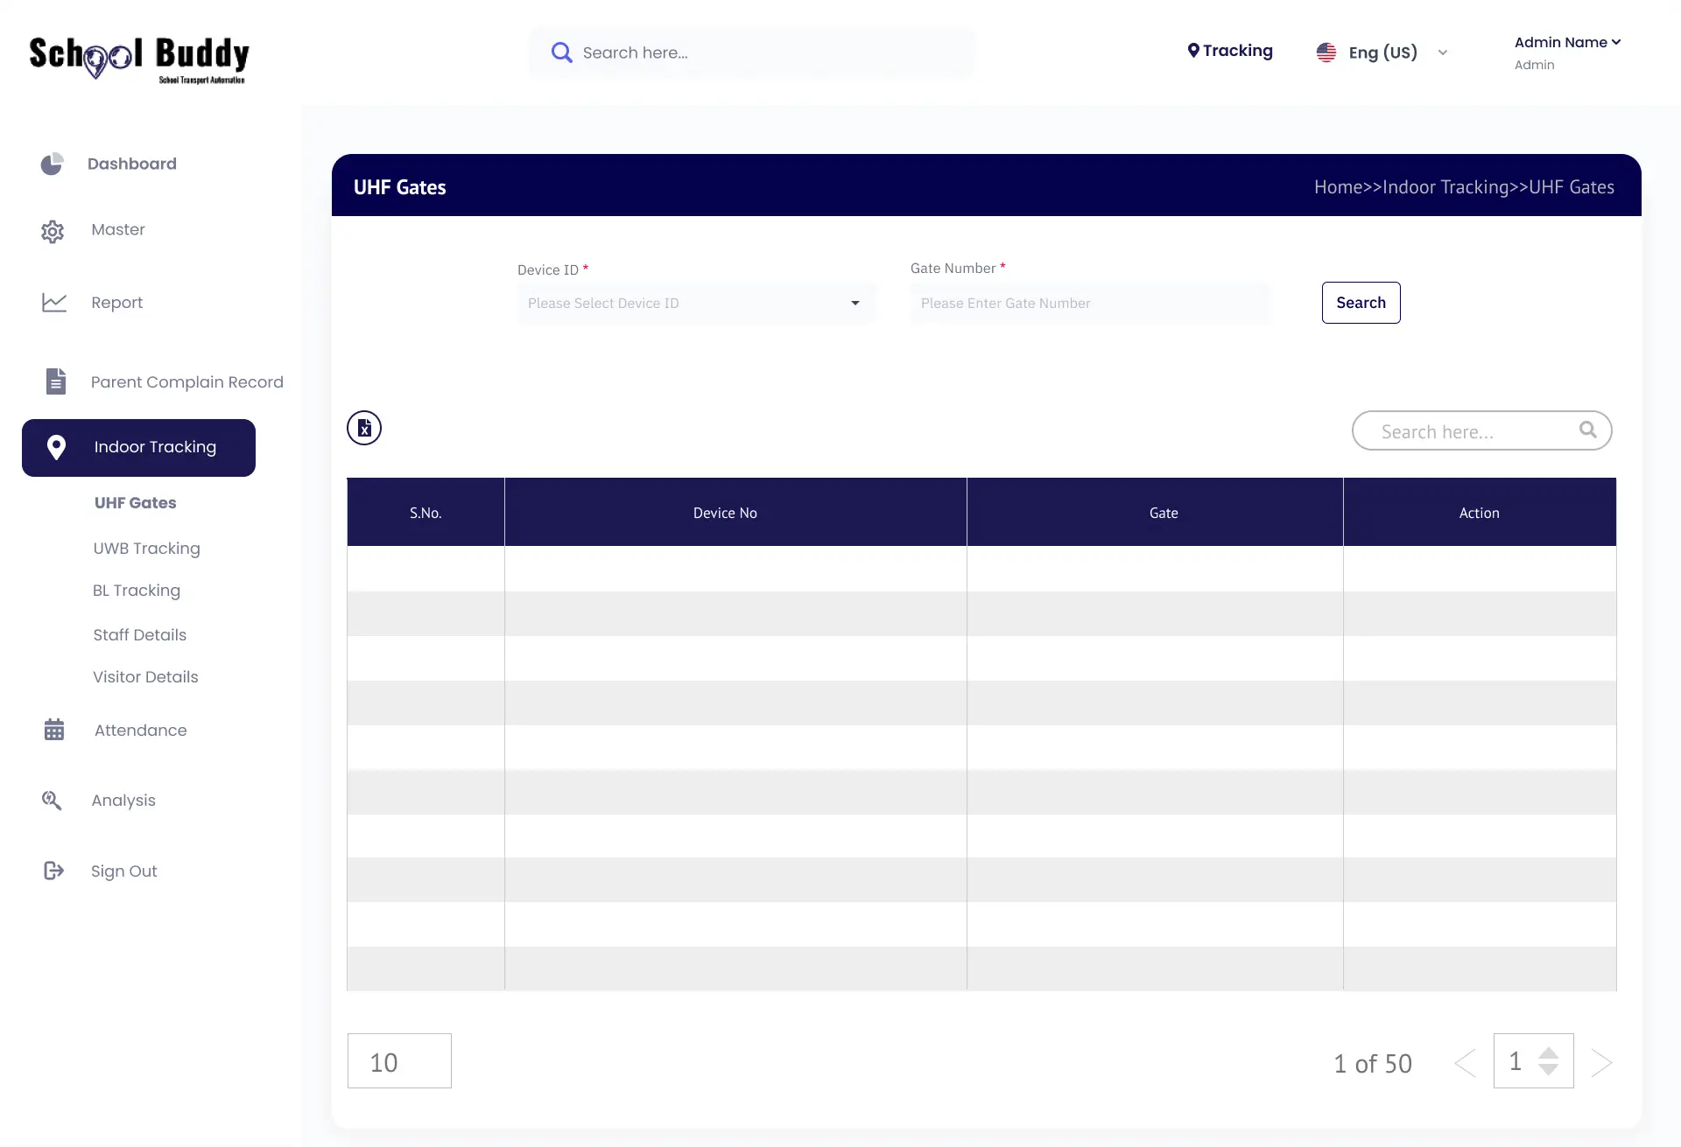Click the table search magnifier icon
This screenshot has height=1147, width=1681.
click(x=1587, y=430)
